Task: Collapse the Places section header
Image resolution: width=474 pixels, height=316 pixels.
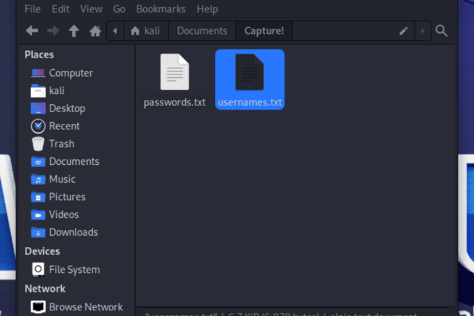Action: click(x=39, y=55)
